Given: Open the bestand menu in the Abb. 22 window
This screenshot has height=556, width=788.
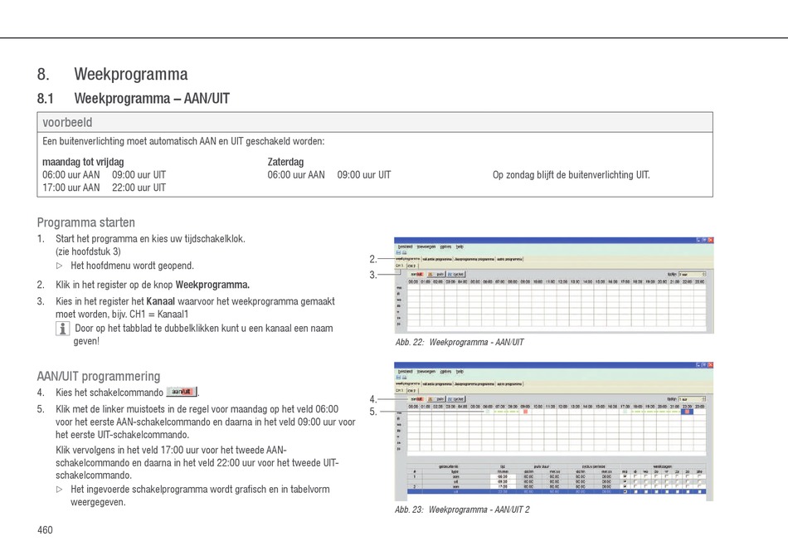Looking at the screenshot, I should click(405, 246).
